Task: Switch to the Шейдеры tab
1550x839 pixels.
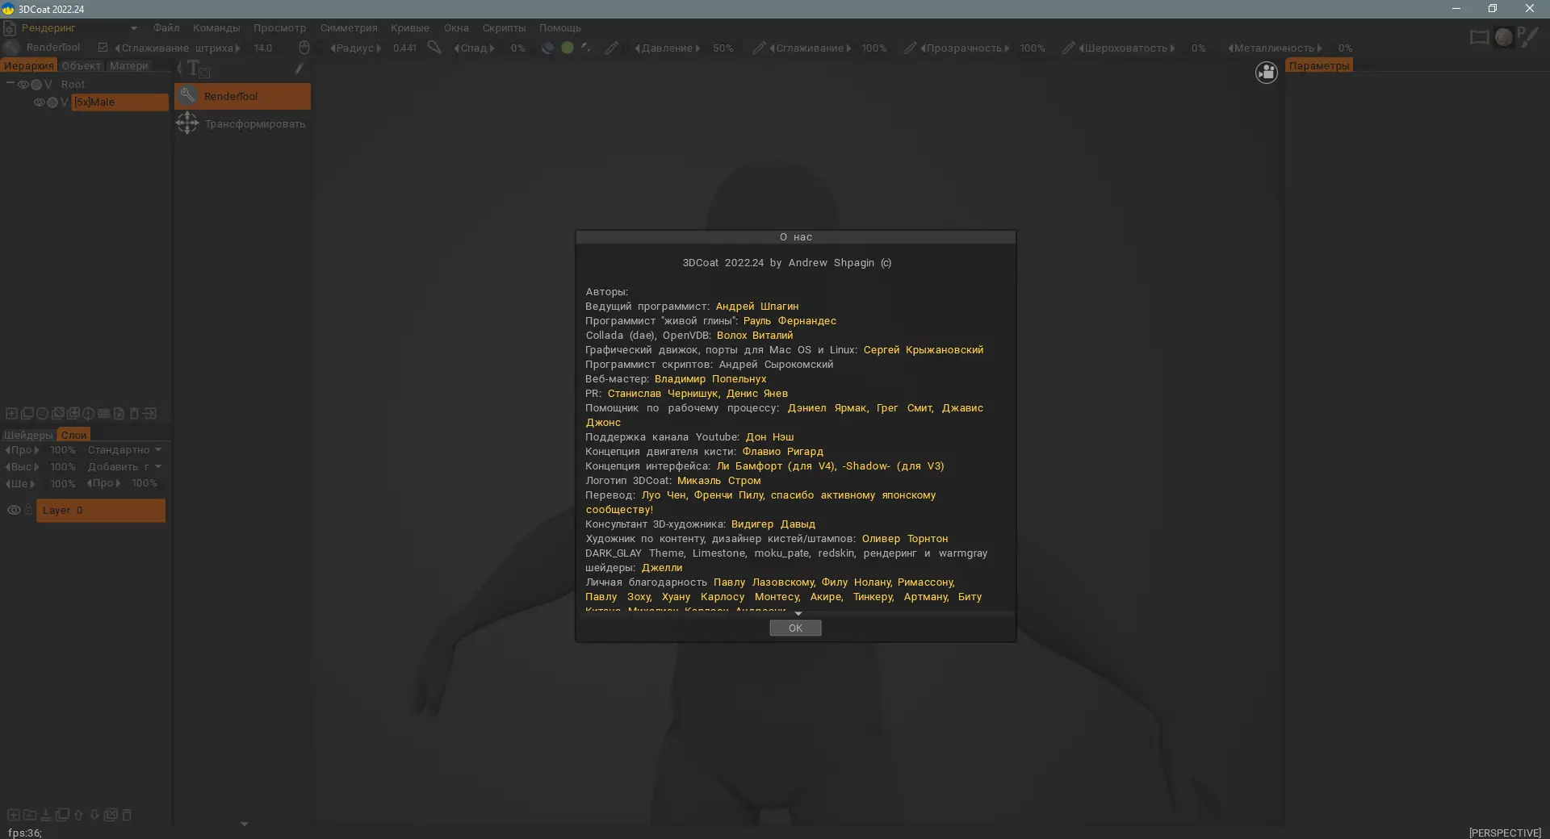Action: pyautogui.click(x=28, y=435)
